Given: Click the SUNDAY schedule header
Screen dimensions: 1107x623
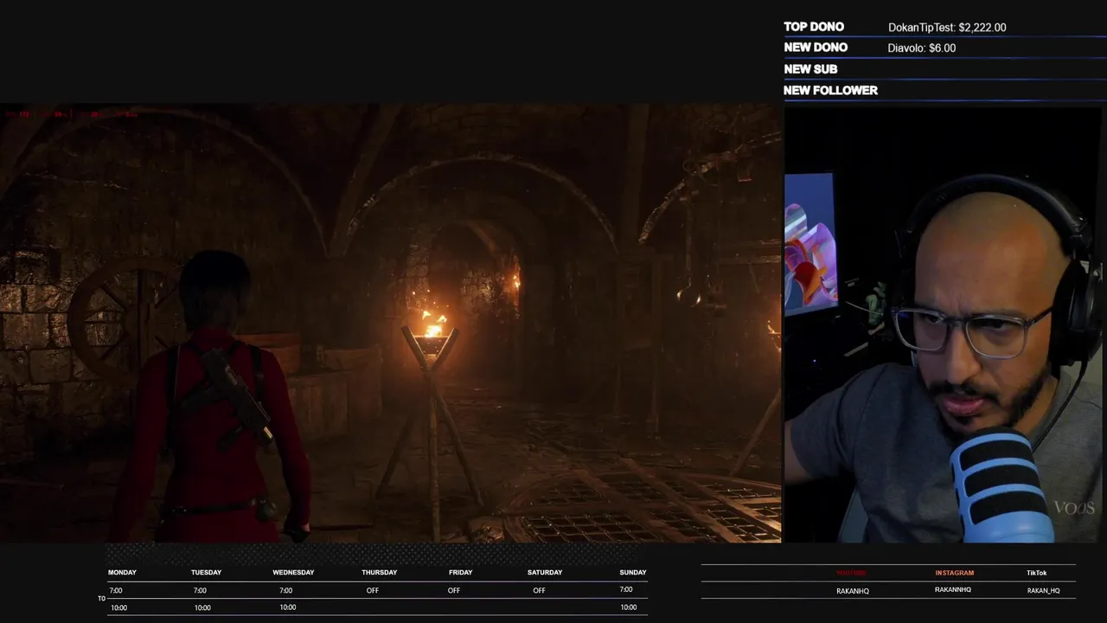Looking at the screenshot, I should tap(633, 572).
